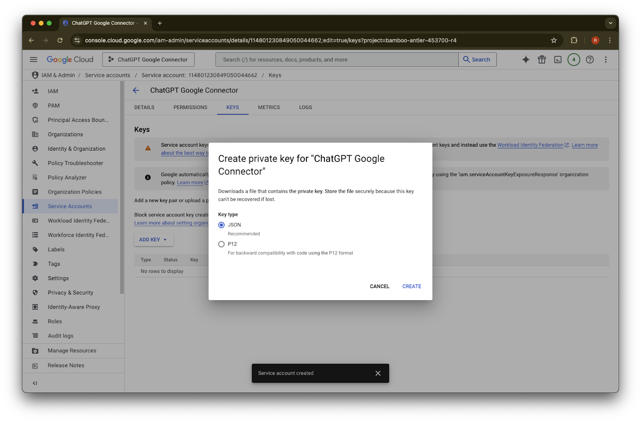Focus the resource search field
The height and width of the screenshot is (422, 641).
click(337, 60)
